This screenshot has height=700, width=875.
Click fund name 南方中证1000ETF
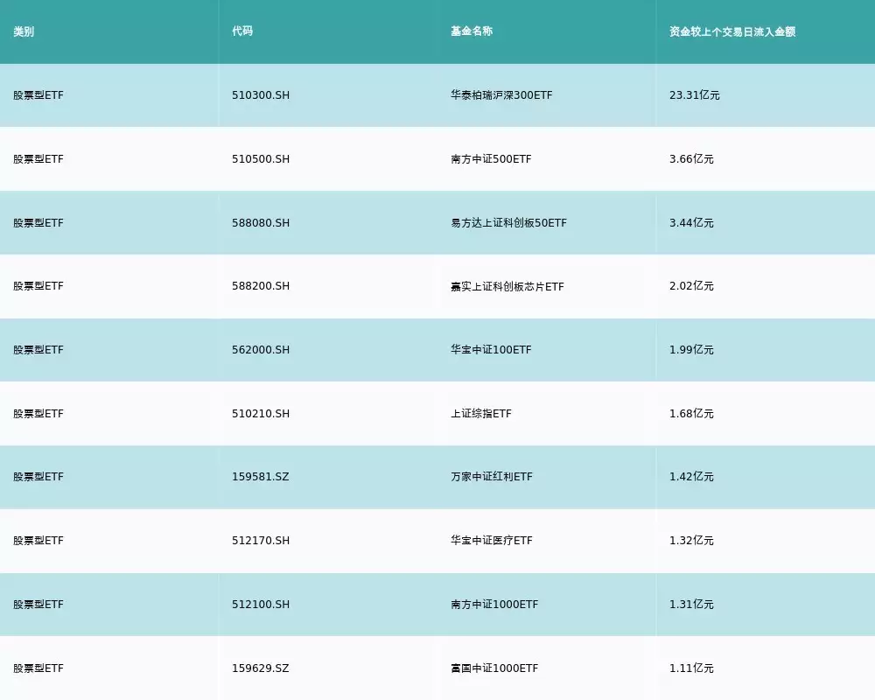coord(494,605)
